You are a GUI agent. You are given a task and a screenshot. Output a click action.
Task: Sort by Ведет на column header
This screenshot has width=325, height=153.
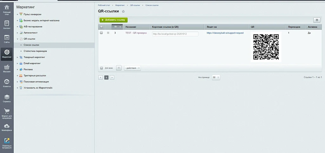tap(226, 27)
